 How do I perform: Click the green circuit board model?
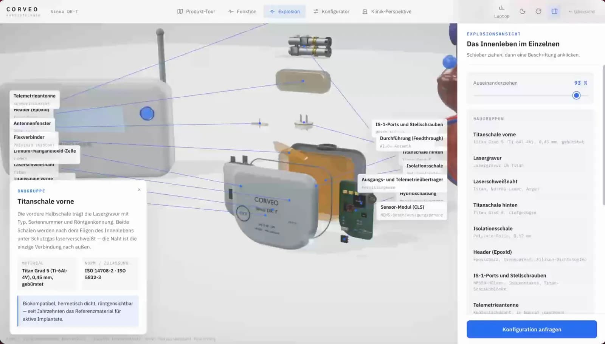[x=357, y=210]
